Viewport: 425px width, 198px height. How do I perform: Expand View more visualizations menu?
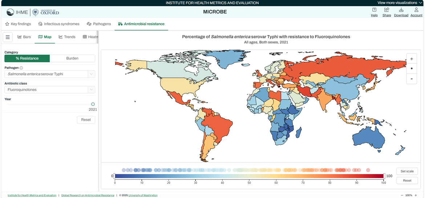point(400,3)
